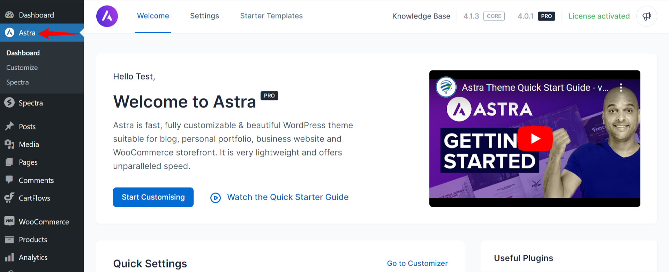Viewport: 669px width, 272px height.
Task: Click the 4.1.3 version number
Action: pyautogui.click(x=471, y=16)
